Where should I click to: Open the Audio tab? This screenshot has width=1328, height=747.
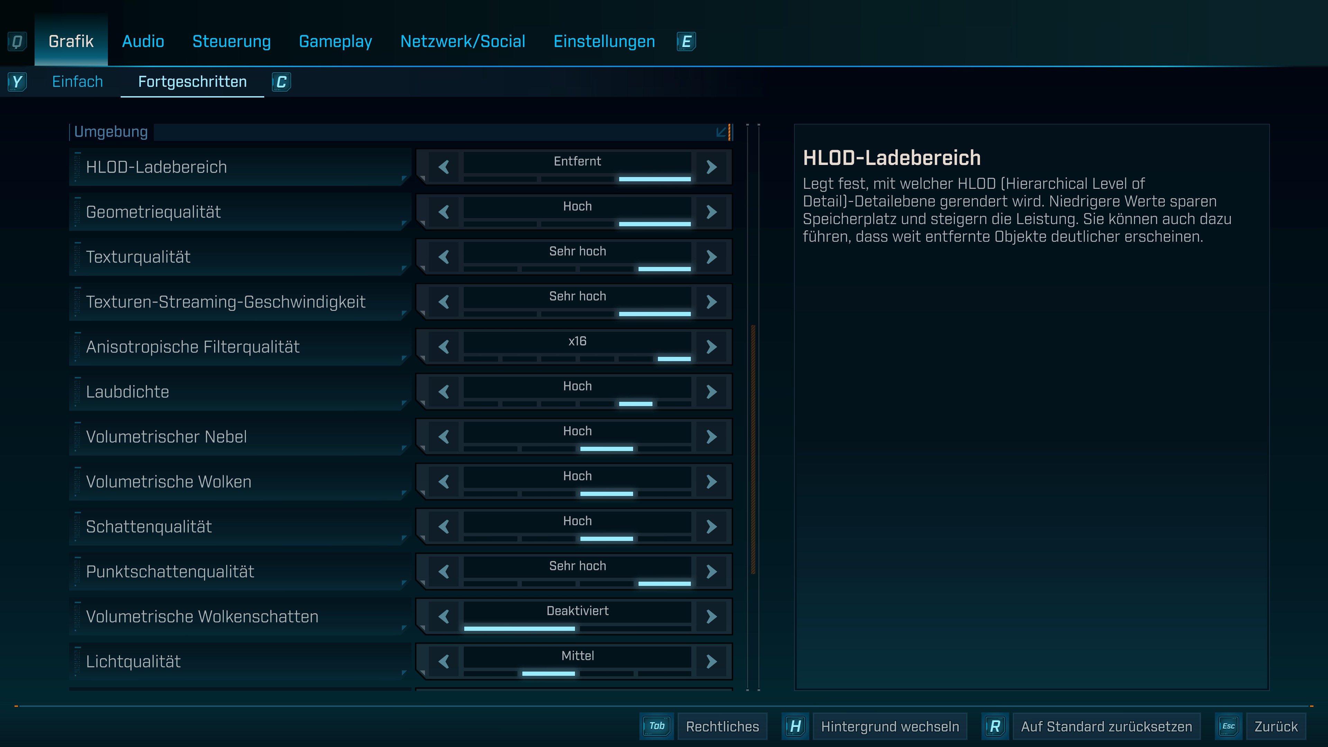click(143, 41)
